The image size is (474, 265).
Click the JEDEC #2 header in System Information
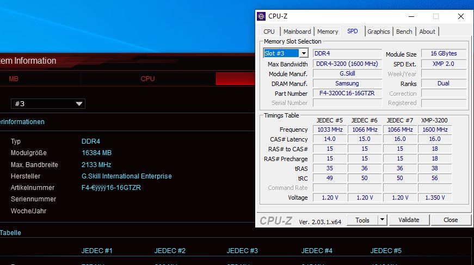(x=170, y=251)
